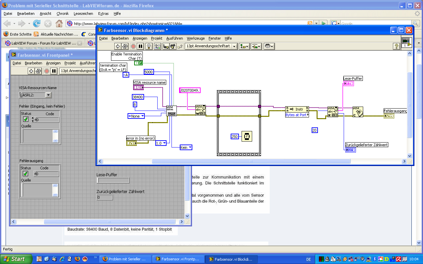Viewport: 423px width, 264px height.
Task: Click the U32 Zählwert indicator terminal
Action: [350, 150]
